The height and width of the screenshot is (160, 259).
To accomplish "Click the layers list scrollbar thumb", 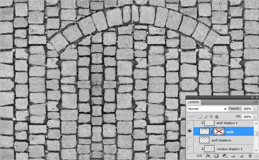I will (x=256, y=134).
